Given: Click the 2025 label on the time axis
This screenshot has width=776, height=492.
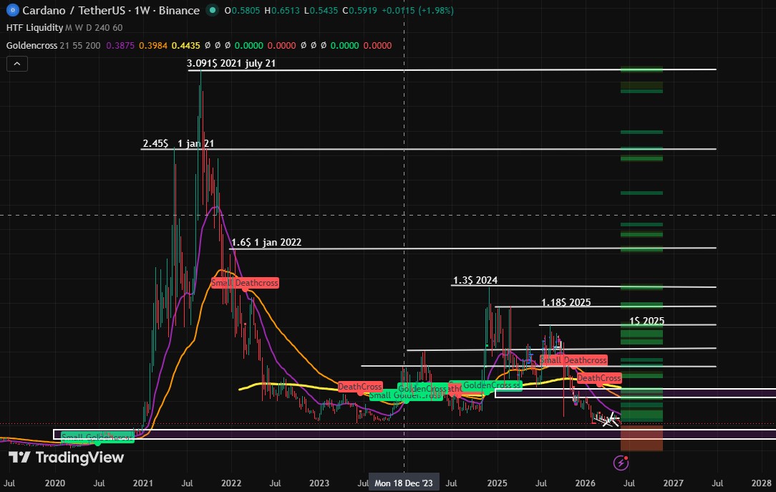Looking at the screenshot, I should 497,483.
